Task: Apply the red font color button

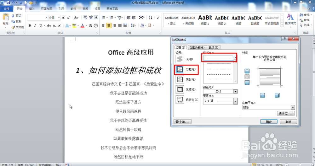Action: tap(82, 26)
